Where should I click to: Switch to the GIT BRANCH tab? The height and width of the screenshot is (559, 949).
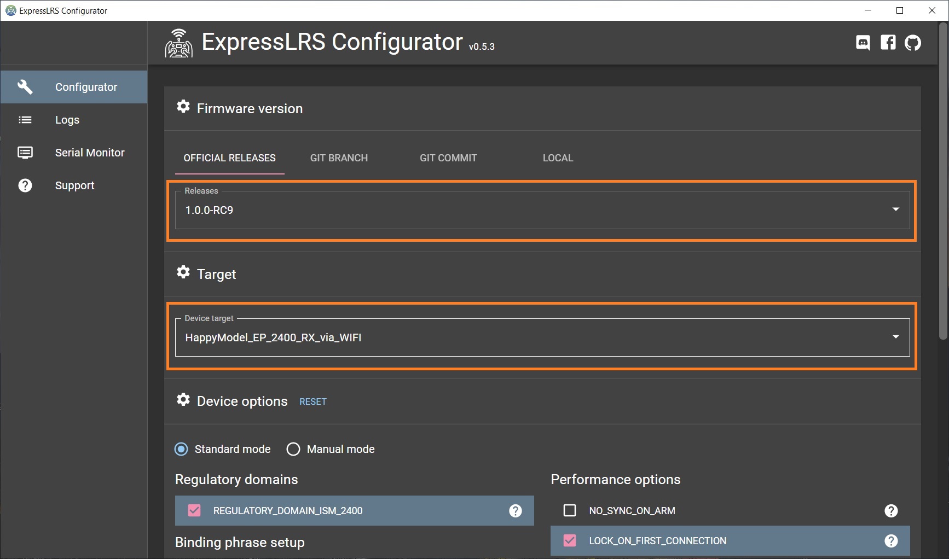pyautogui.click(x=339, y=158)
